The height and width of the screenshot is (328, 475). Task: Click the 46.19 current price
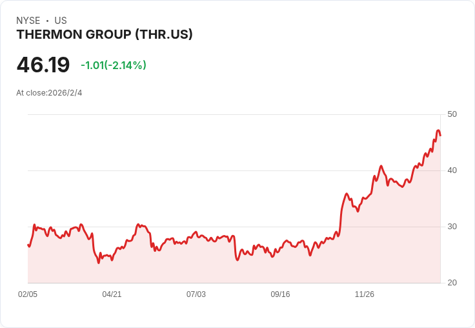click(x=43, y=65)
